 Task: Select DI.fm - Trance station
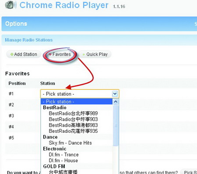point(63,155)
